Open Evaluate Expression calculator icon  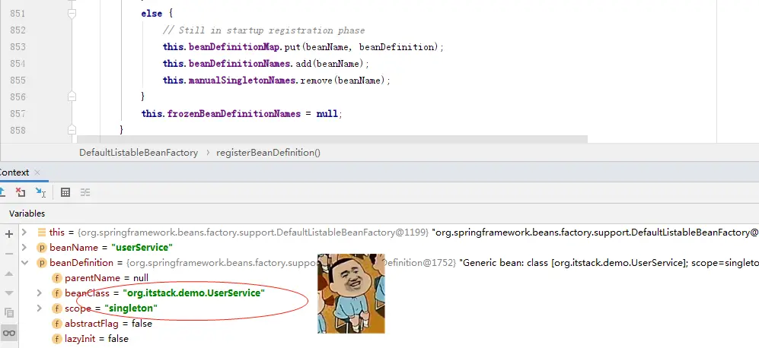coord(65,192)
